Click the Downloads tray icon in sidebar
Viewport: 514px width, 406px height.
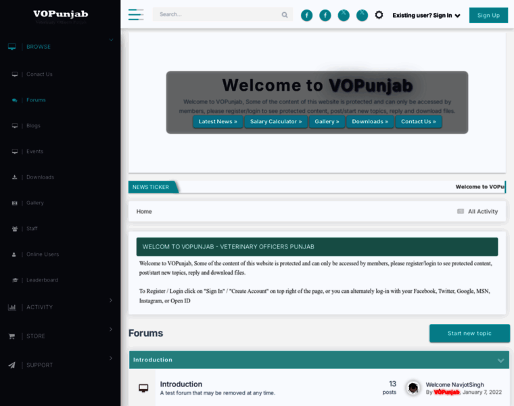pos(14,177)
